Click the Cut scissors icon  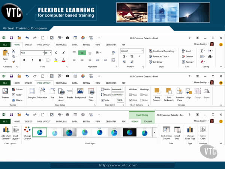pyautogui.click(x=13, y=51)
